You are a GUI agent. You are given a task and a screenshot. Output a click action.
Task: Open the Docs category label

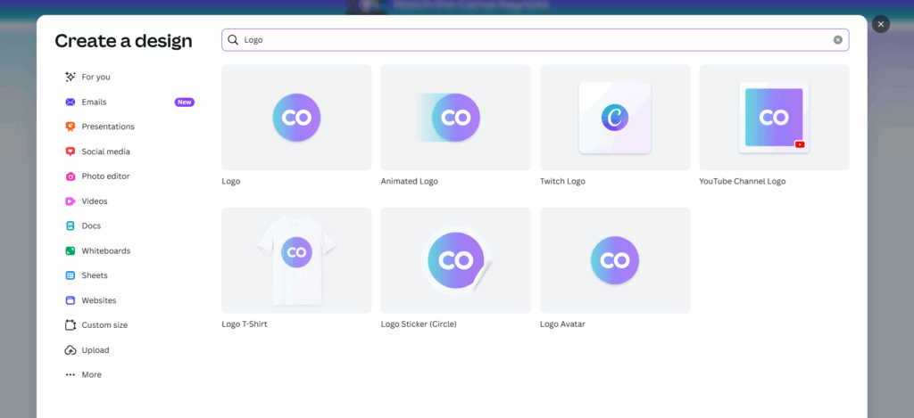pyautogui.click(x=91, y=225)
